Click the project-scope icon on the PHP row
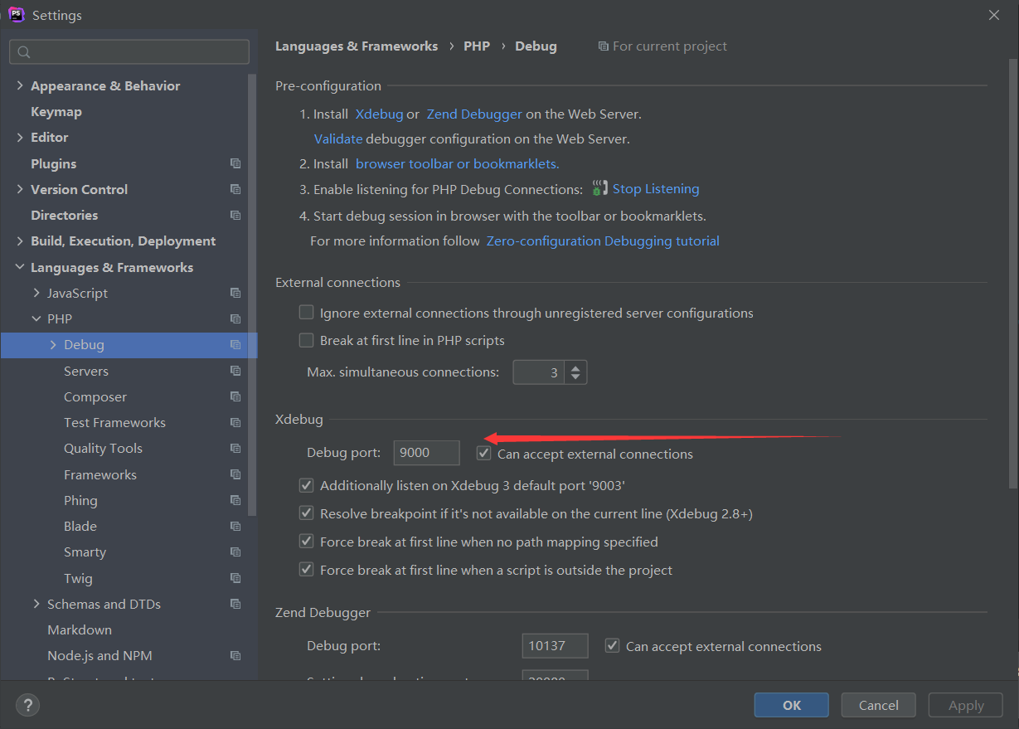 (235, 319)
